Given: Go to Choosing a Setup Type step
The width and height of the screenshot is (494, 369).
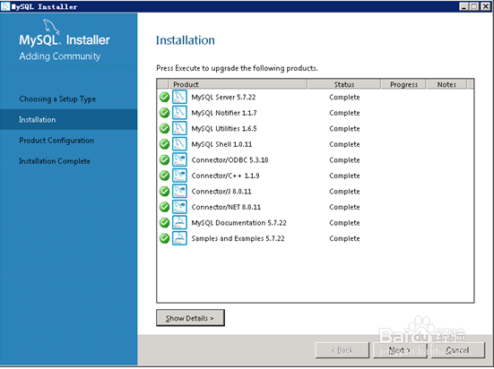Looking at the screenshot, I should [x=57, y=99].
